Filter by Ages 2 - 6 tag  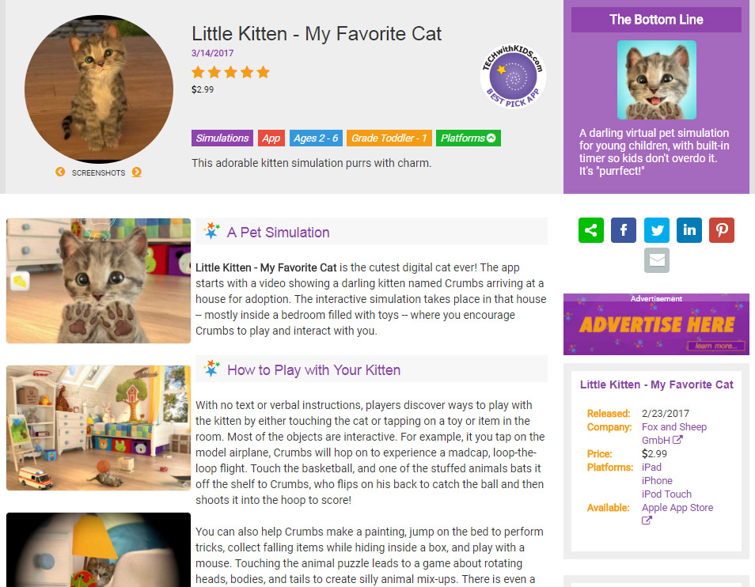tap(316, 138)
